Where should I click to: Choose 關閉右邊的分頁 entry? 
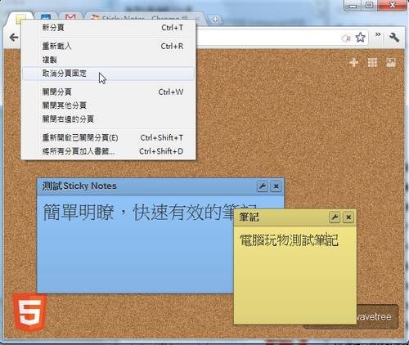click(108, 119)
